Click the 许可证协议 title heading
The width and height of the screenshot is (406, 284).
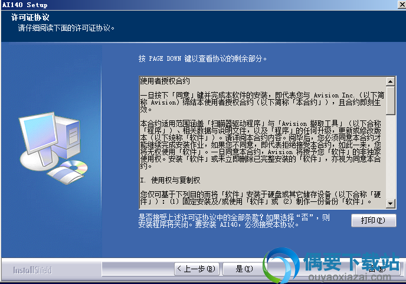[30, 17]
